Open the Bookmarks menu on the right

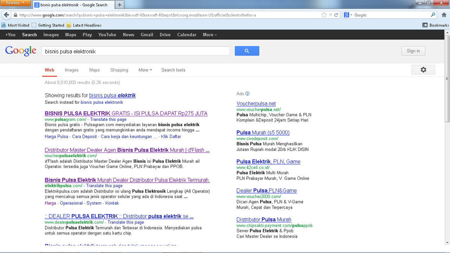point(436,25)
